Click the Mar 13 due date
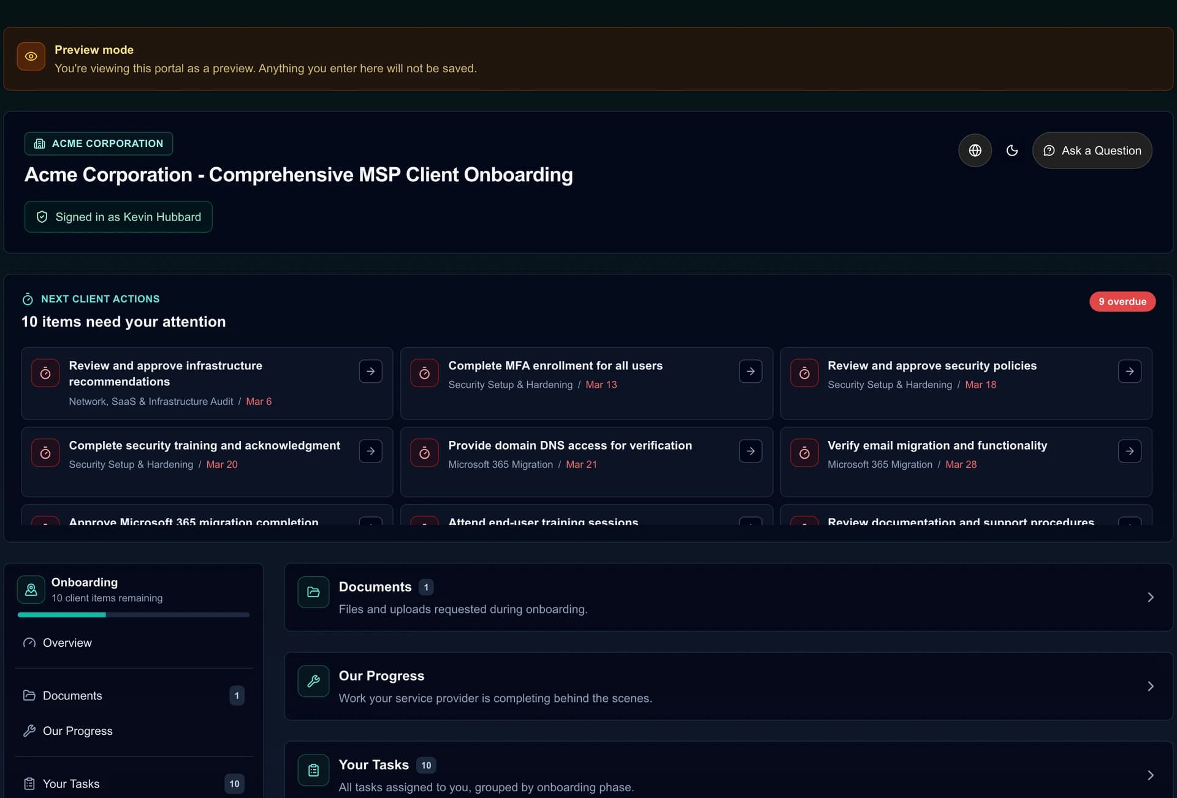The width and height of the screenshot is (1177, 798). pos(601,385)
